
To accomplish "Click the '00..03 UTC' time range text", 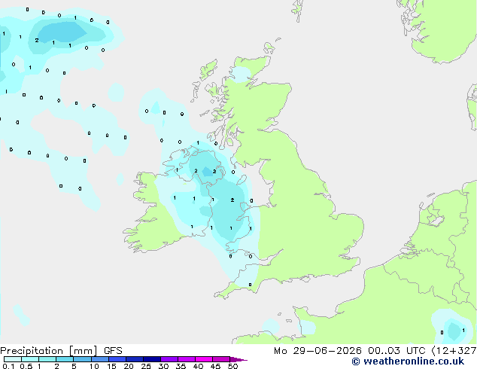I will pos(396,351).
